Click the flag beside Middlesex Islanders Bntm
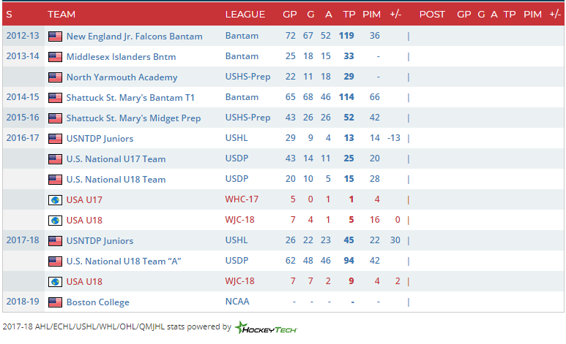The image size is (566, 344). pyautogui.click(x=55, y=57)
